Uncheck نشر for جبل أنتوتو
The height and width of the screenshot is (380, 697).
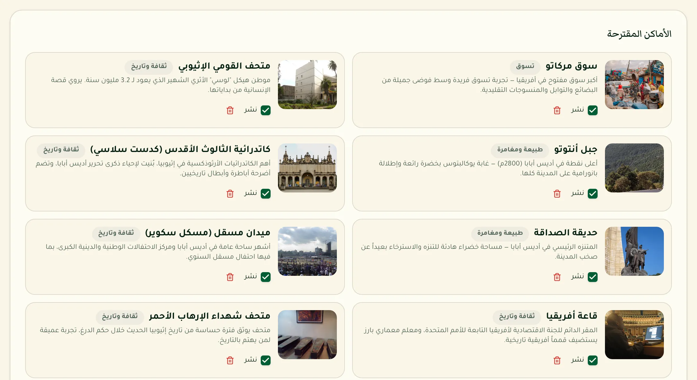click(593, 194)
